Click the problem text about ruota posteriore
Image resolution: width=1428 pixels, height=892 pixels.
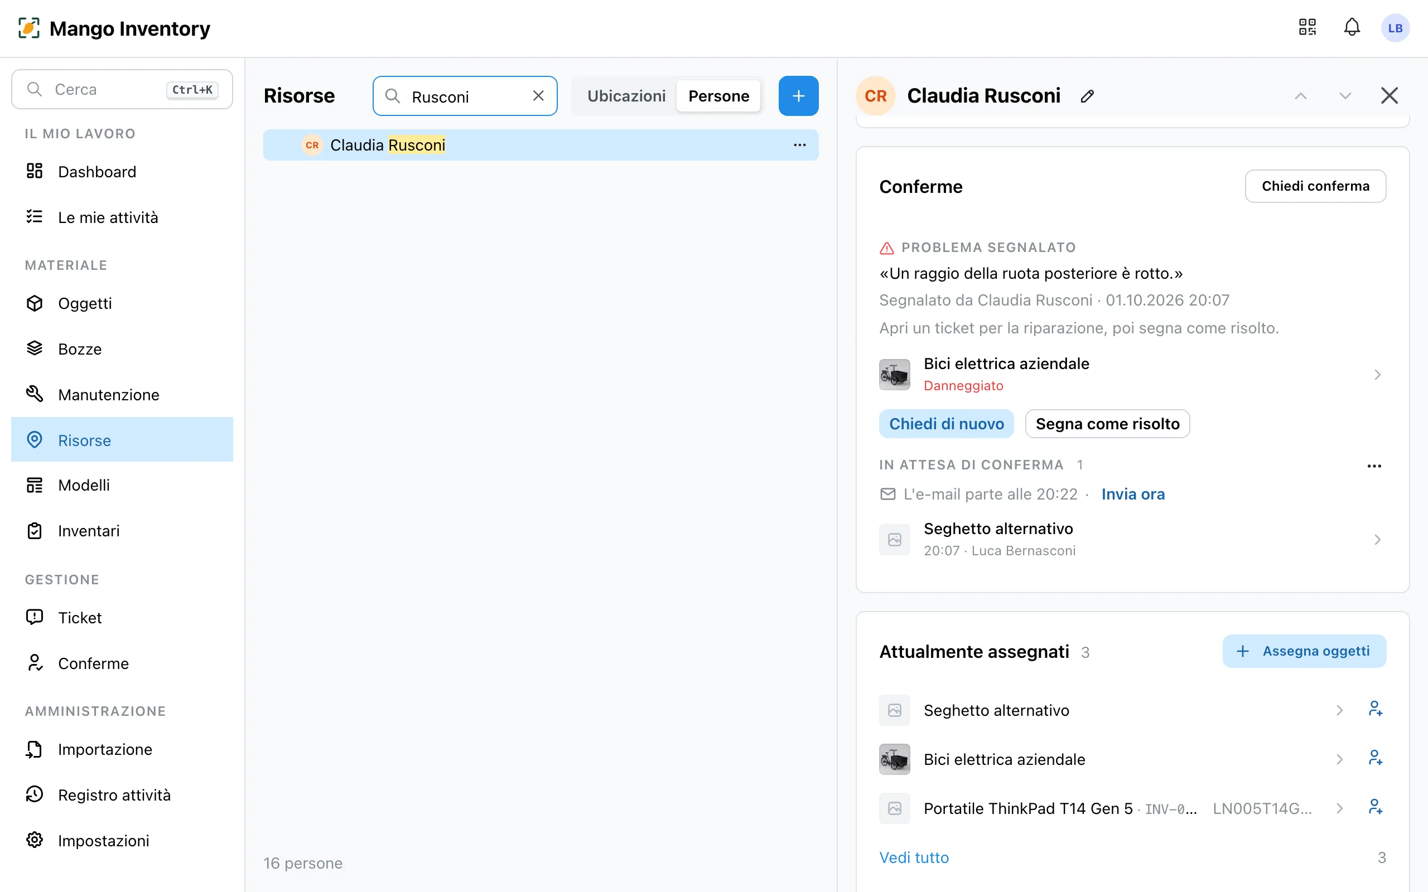coord(1031,273)
